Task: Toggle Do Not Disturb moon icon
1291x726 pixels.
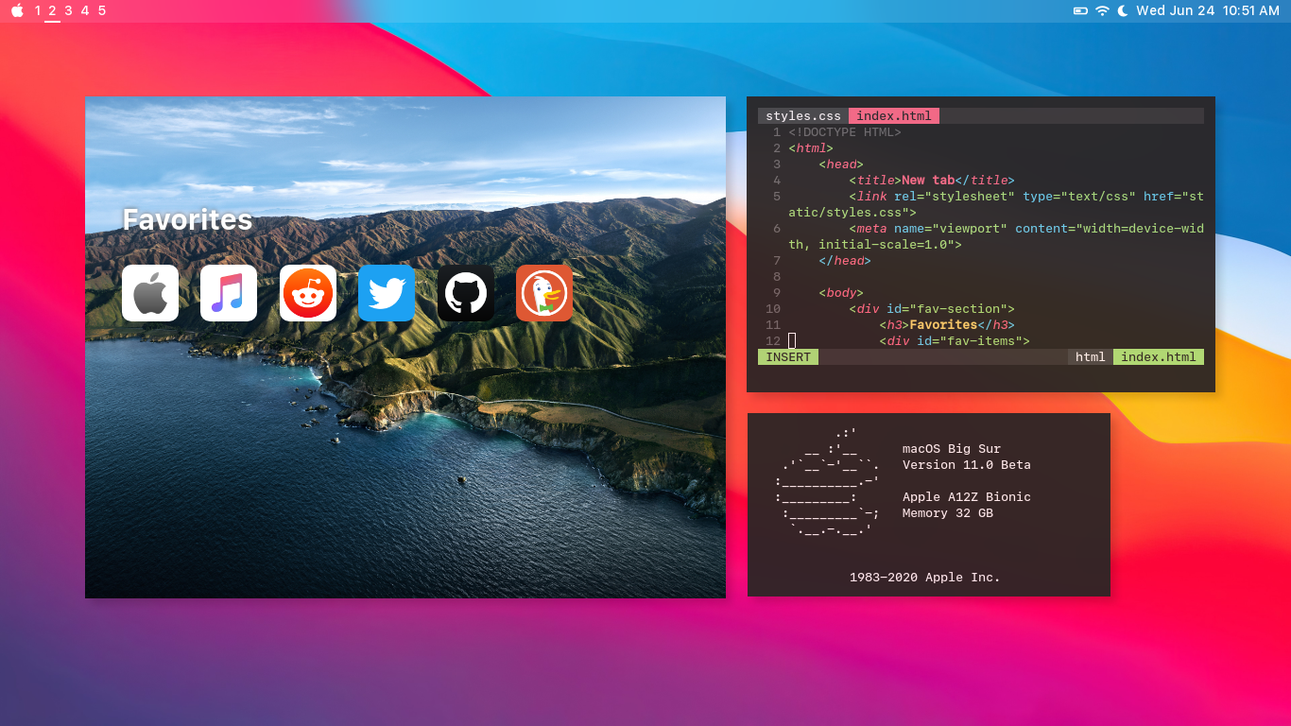Action: coord(1123,10)
